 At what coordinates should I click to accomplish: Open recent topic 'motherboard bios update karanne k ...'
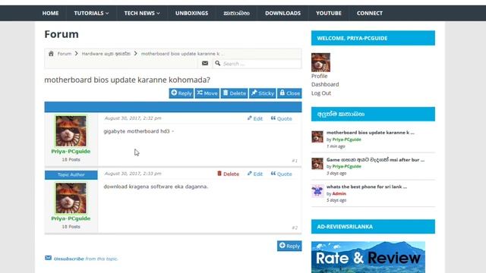[x=371, y=133]
